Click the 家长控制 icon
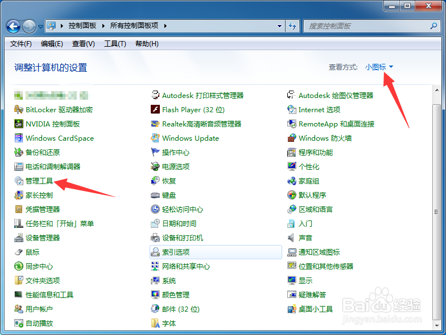 [18, 195]
